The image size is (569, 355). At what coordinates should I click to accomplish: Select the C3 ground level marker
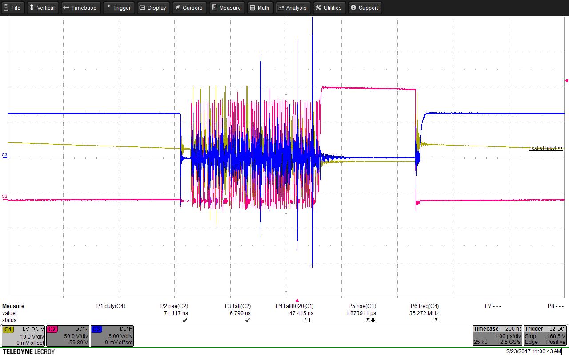click(4, 155)
